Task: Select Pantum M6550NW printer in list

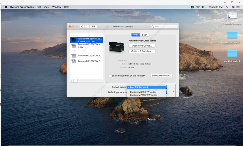Action: [x=87, y=40]
